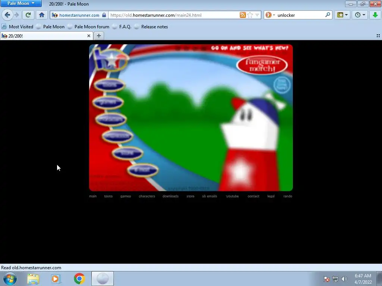Click the Windows Start button
The height and width of the screenshot is (286, 382).
10,279
